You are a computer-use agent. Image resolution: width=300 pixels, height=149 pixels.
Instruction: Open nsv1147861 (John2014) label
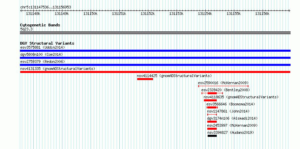[228, 111]
